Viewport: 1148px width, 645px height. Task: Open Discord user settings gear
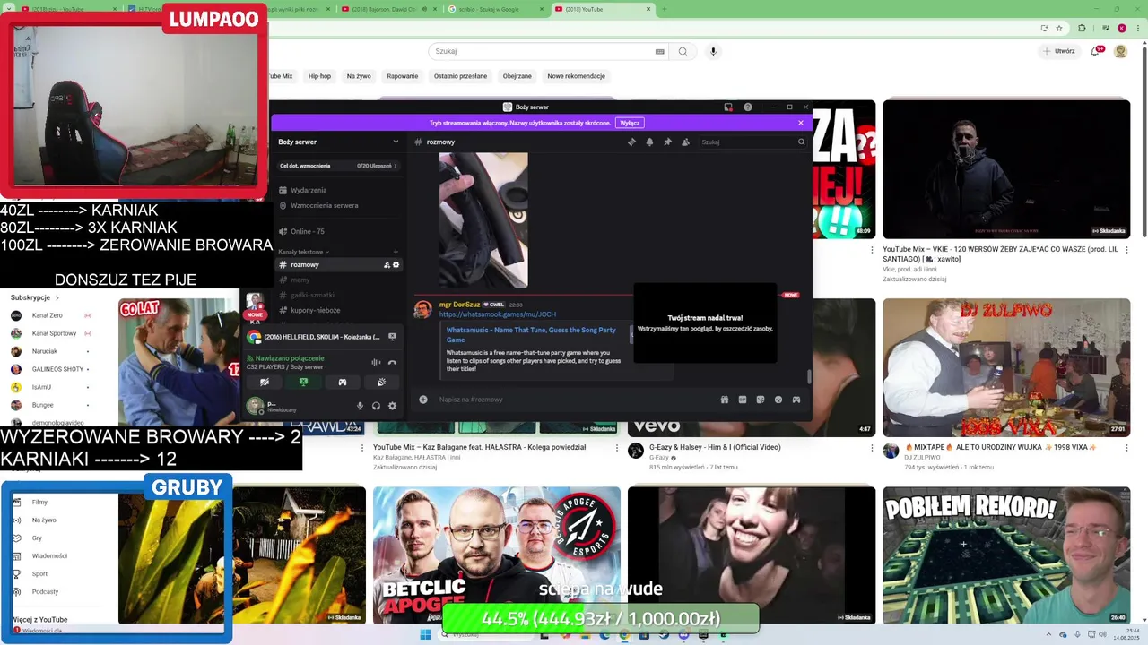392,406
